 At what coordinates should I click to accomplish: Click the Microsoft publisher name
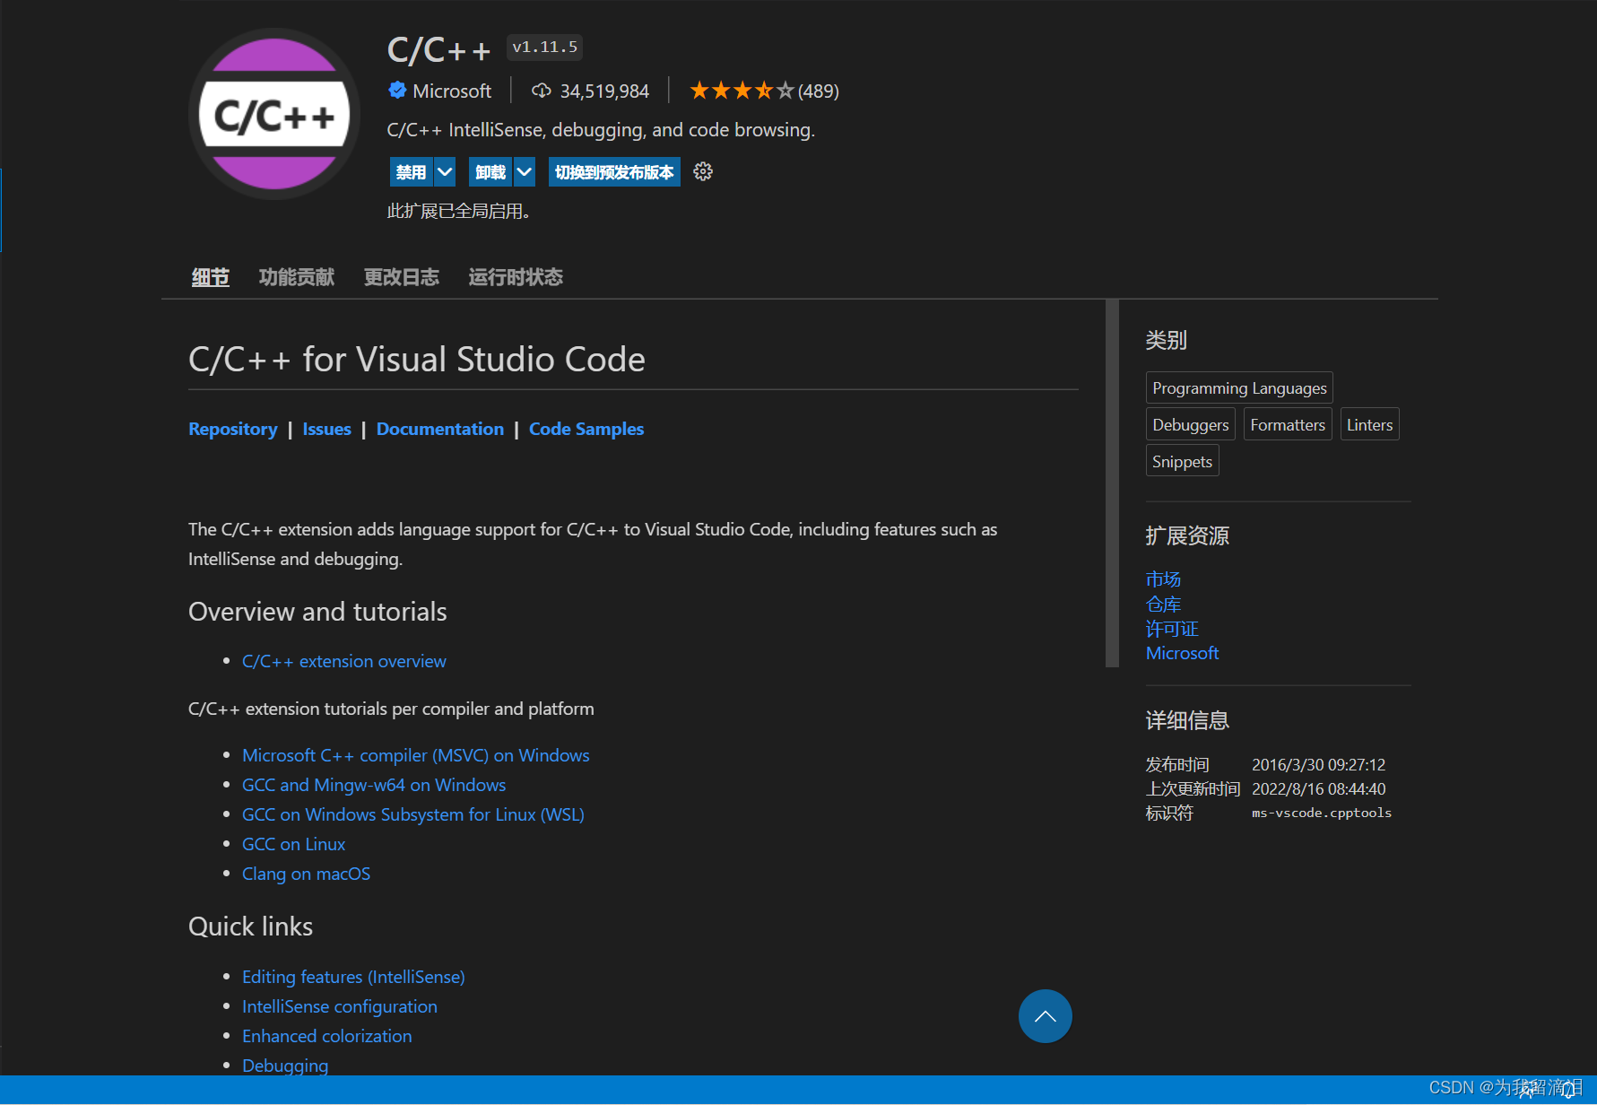pos(452,91)
